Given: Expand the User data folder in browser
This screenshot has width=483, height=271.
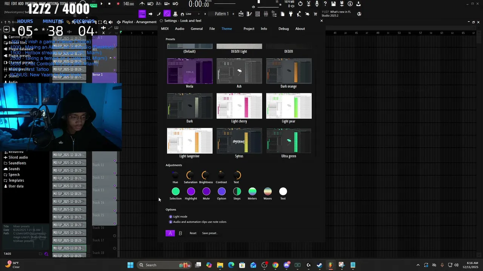Looking at the screenshot, I should pos(16,186).
